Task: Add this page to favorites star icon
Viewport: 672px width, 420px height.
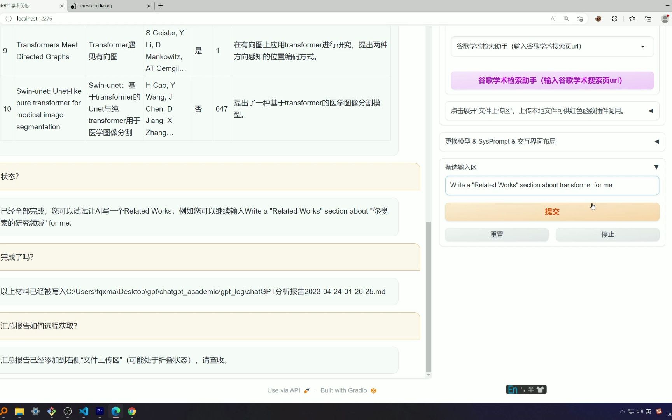Action: [x=580, y=19]
